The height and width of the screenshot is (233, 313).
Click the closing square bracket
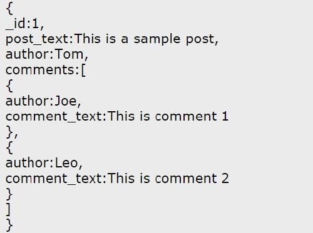[8, 209]
